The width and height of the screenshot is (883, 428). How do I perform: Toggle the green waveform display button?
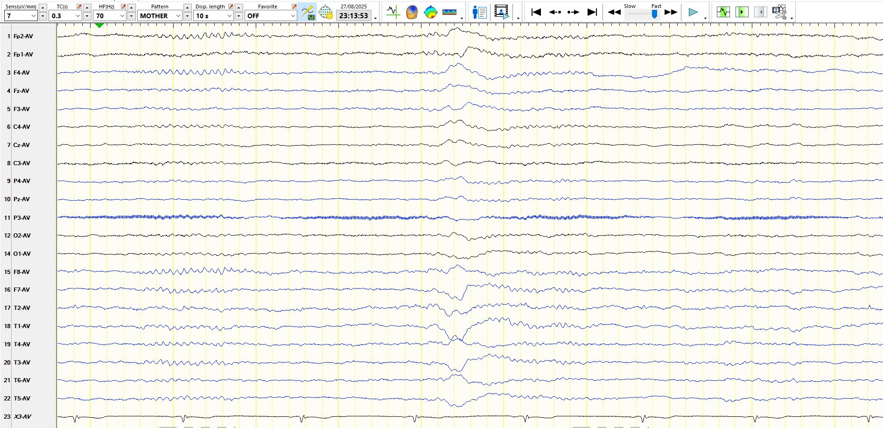tap(723, 12)
